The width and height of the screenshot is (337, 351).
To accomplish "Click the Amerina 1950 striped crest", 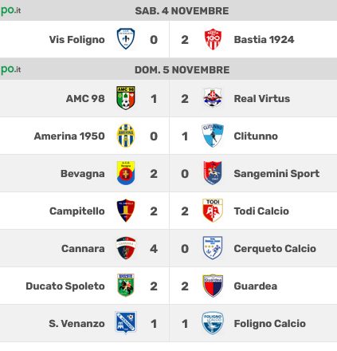I will [x=126, y=136].
